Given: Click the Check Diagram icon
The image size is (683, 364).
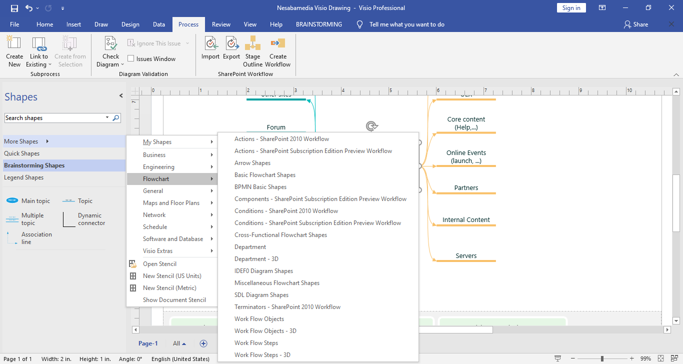Looking at the screenshot, I should coord(110,44).
